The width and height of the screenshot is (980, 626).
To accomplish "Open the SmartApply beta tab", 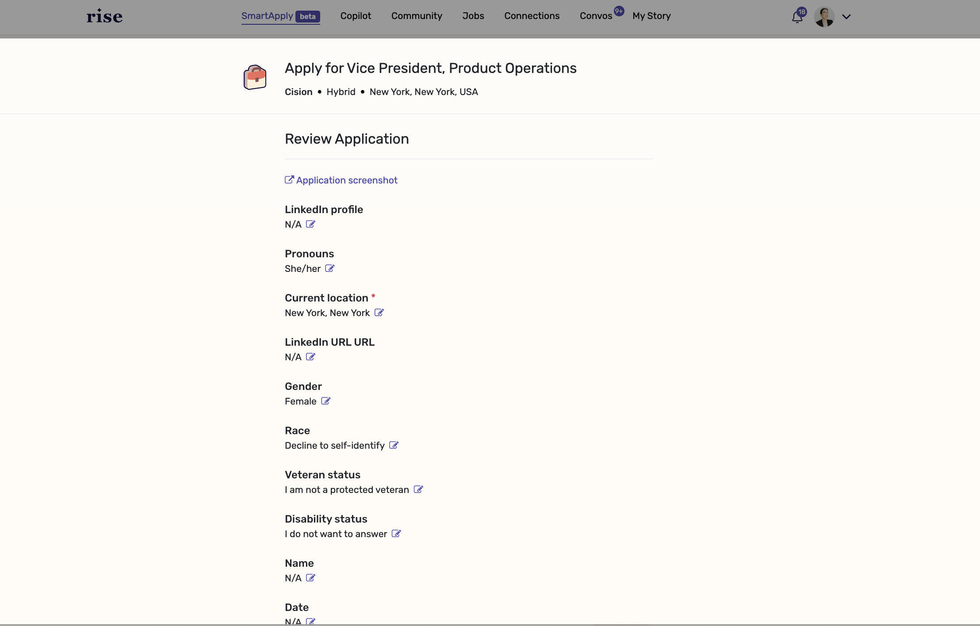I will [x=280, y=16].
